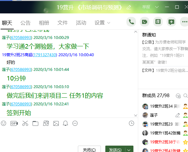The width and height of the screenshot is (188, 152).
Task: Switch to the 文件 tab
Action: click(x=63, y=23)
